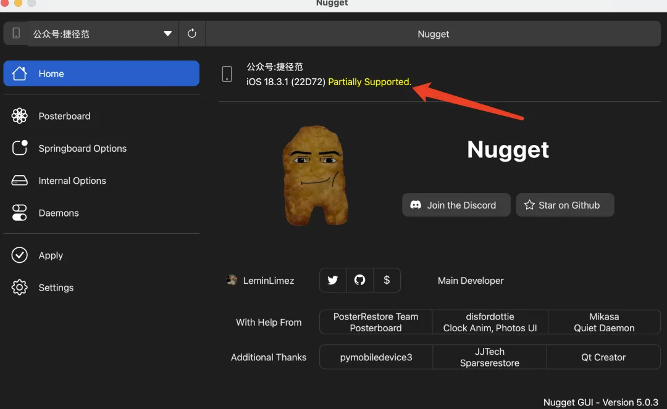This screenshot has height=409, width=667.
Task: Open the Apply page
Action: [101, 255]
